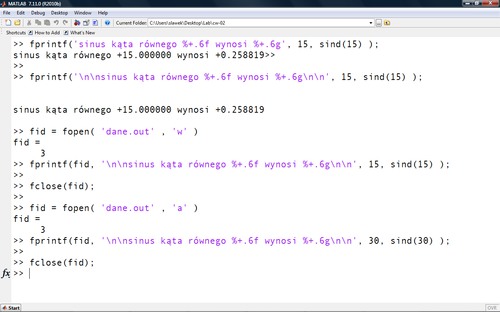
Task: Click the last fclose(fid); line
Action: (x=54, y=262)
